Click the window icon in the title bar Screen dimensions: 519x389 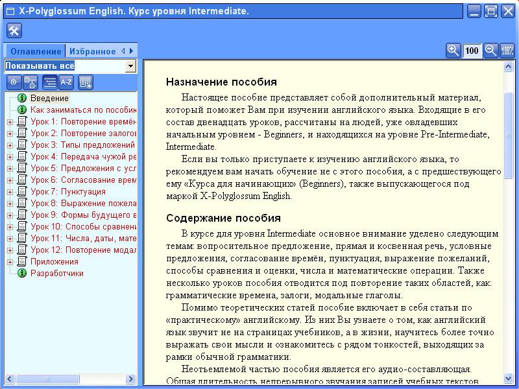(x=10, y=12)
